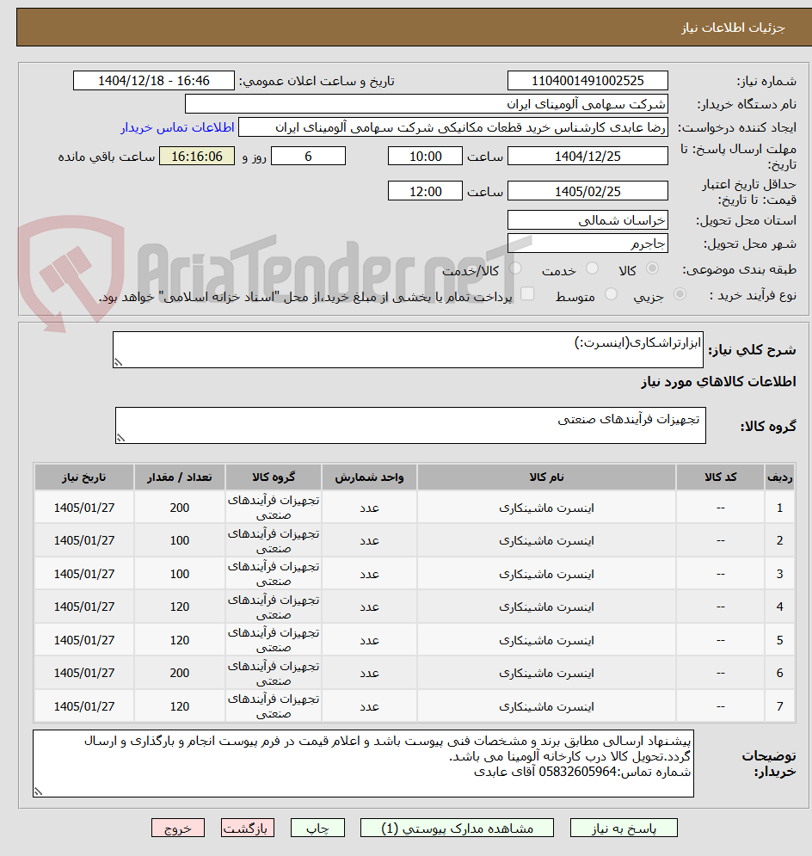Click quantity 120 in row 4
This screenshot has height=856, width=812.
click(x=180, y=607)
